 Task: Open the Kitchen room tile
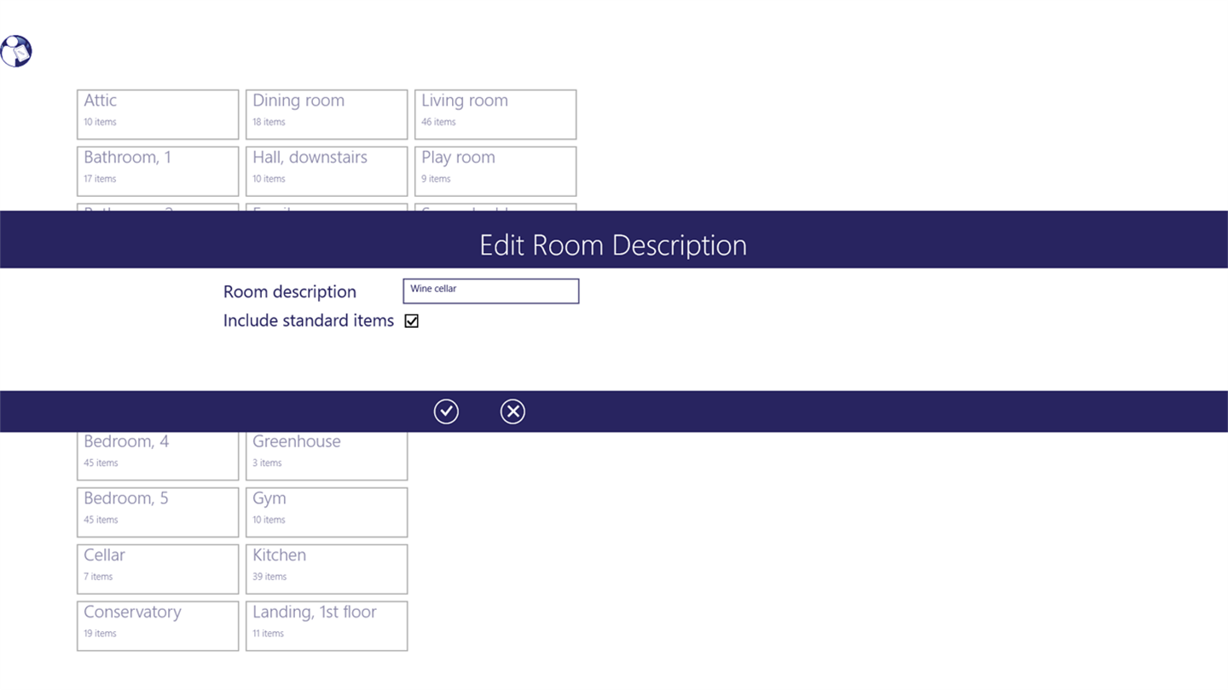(x=327, y=568)
